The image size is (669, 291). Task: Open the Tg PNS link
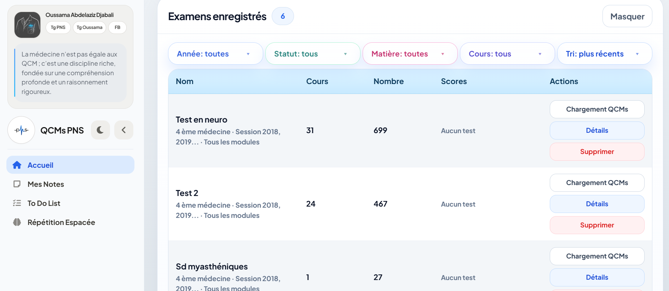[x=58, y=28]
